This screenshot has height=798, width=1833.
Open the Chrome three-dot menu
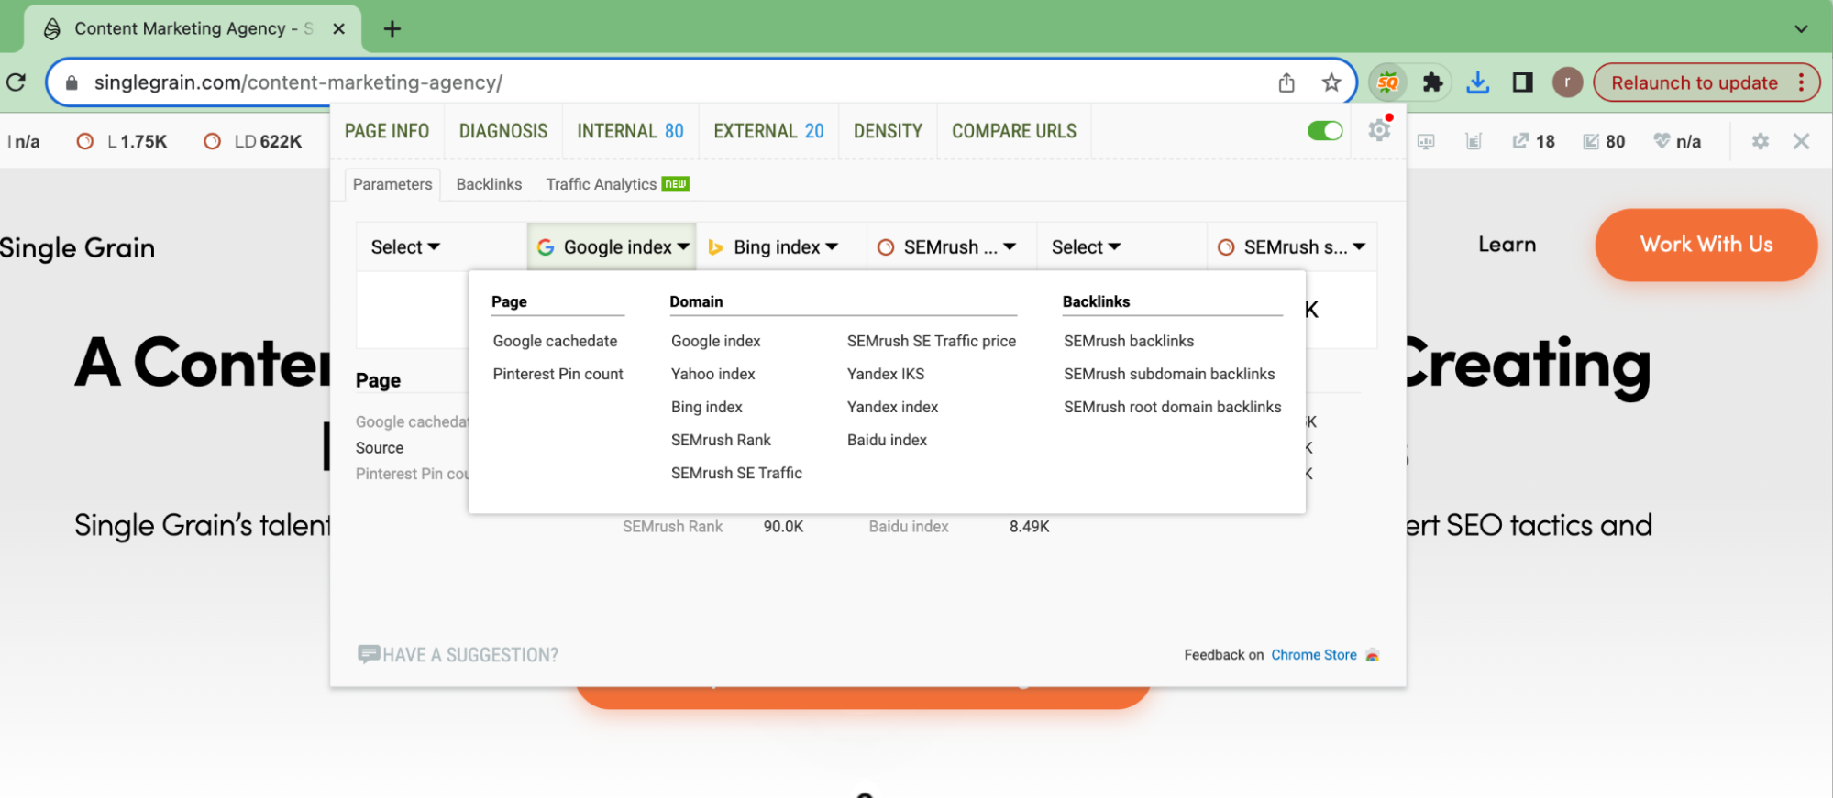(x=1802, y=82)
